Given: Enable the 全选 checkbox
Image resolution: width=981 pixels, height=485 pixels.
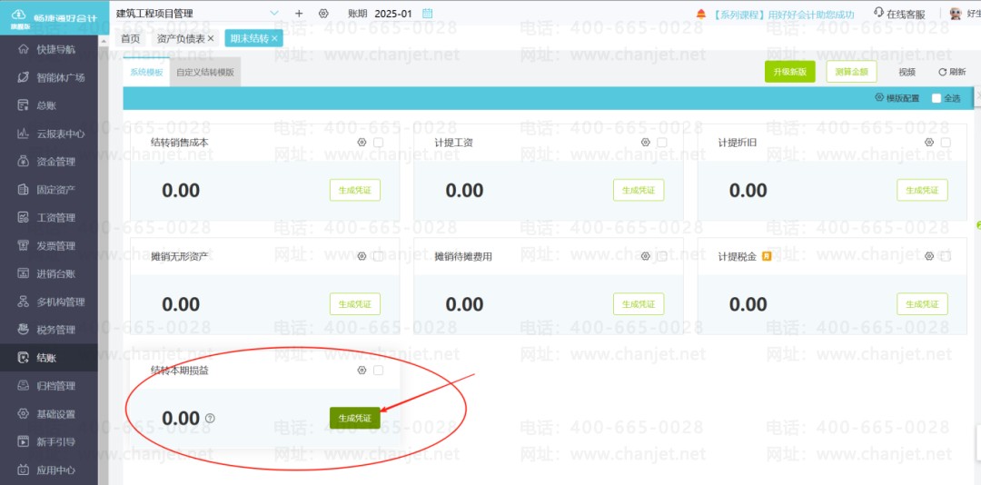Looking at the screenshot, I should 936,98.
